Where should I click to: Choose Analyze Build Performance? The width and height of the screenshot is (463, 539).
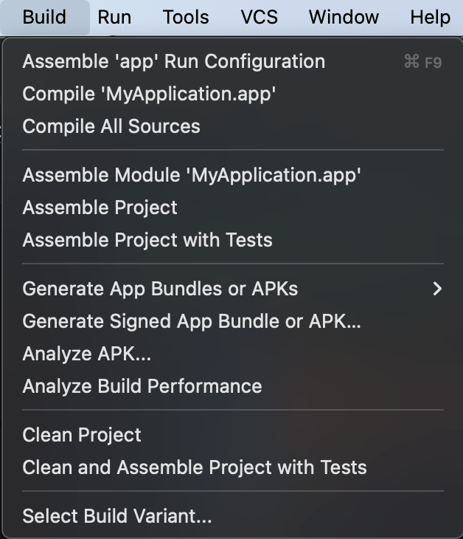(x=233, y=385)
